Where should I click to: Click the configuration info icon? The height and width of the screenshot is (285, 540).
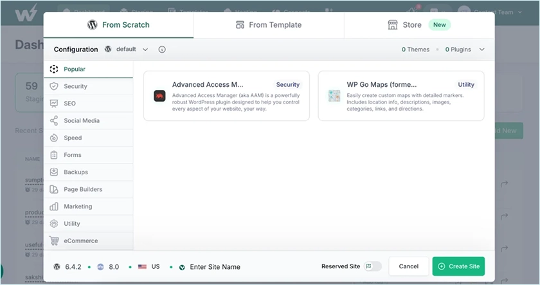click(x=162, y=50)
